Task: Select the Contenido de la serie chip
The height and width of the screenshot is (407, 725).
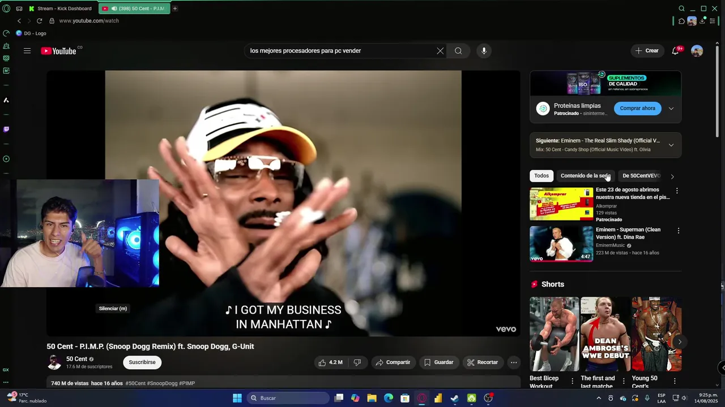Action: click(x=585, y=176)
